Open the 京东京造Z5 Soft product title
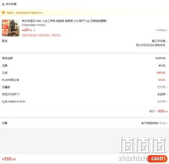This screenshot has width=169, height=164. click(x=64, y=21)
